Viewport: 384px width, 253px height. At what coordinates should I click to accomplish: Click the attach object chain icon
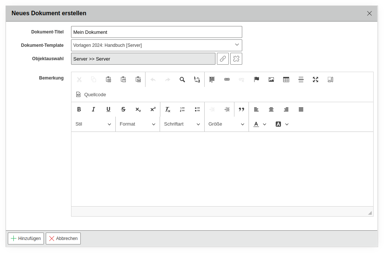tap(223, 59)
